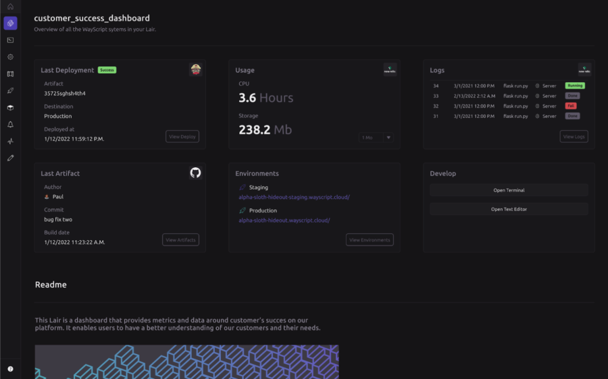Open the pencil edit icon in sidebar

point(10,158)
